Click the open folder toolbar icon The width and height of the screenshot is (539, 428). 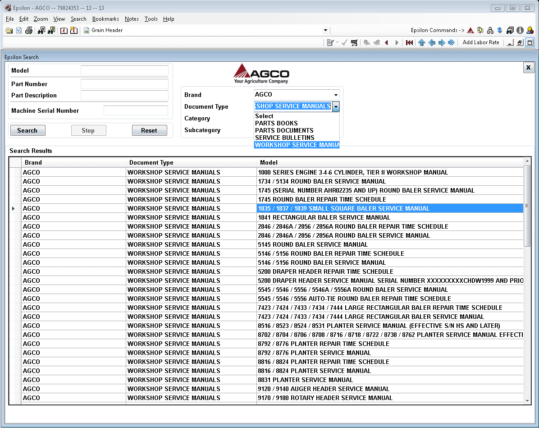(9, 30)
